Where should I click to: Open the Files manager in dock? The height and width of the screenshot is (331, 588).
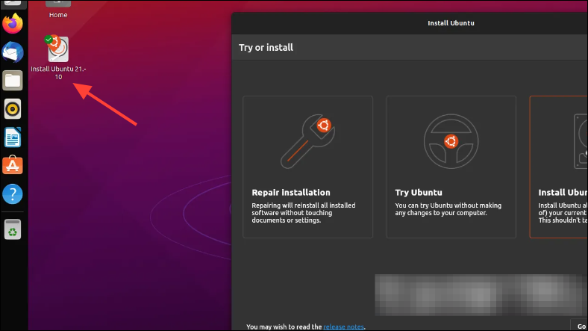coord(13,80)
